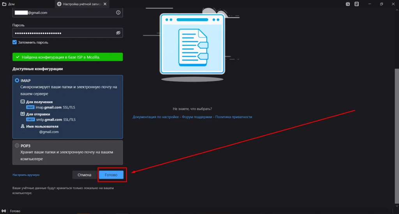The image size is (399, 214).
Task: Click the Доступные конфигурации heading
Action: (38, 69)
